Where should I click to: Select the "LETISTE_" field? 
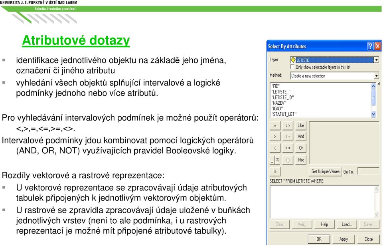click(281, 92)
